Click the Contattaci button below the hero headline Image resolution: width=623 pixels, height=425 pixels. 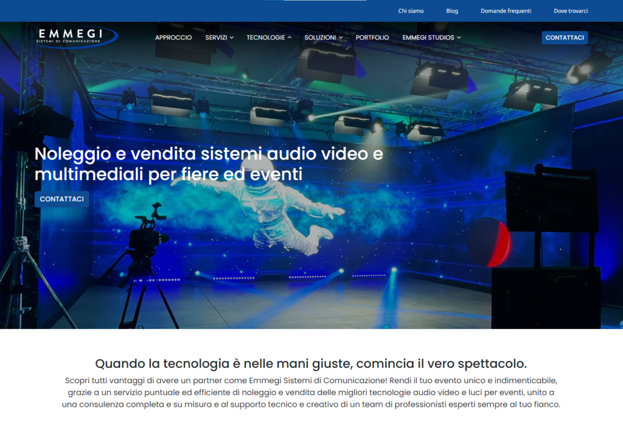pos(61,199)
